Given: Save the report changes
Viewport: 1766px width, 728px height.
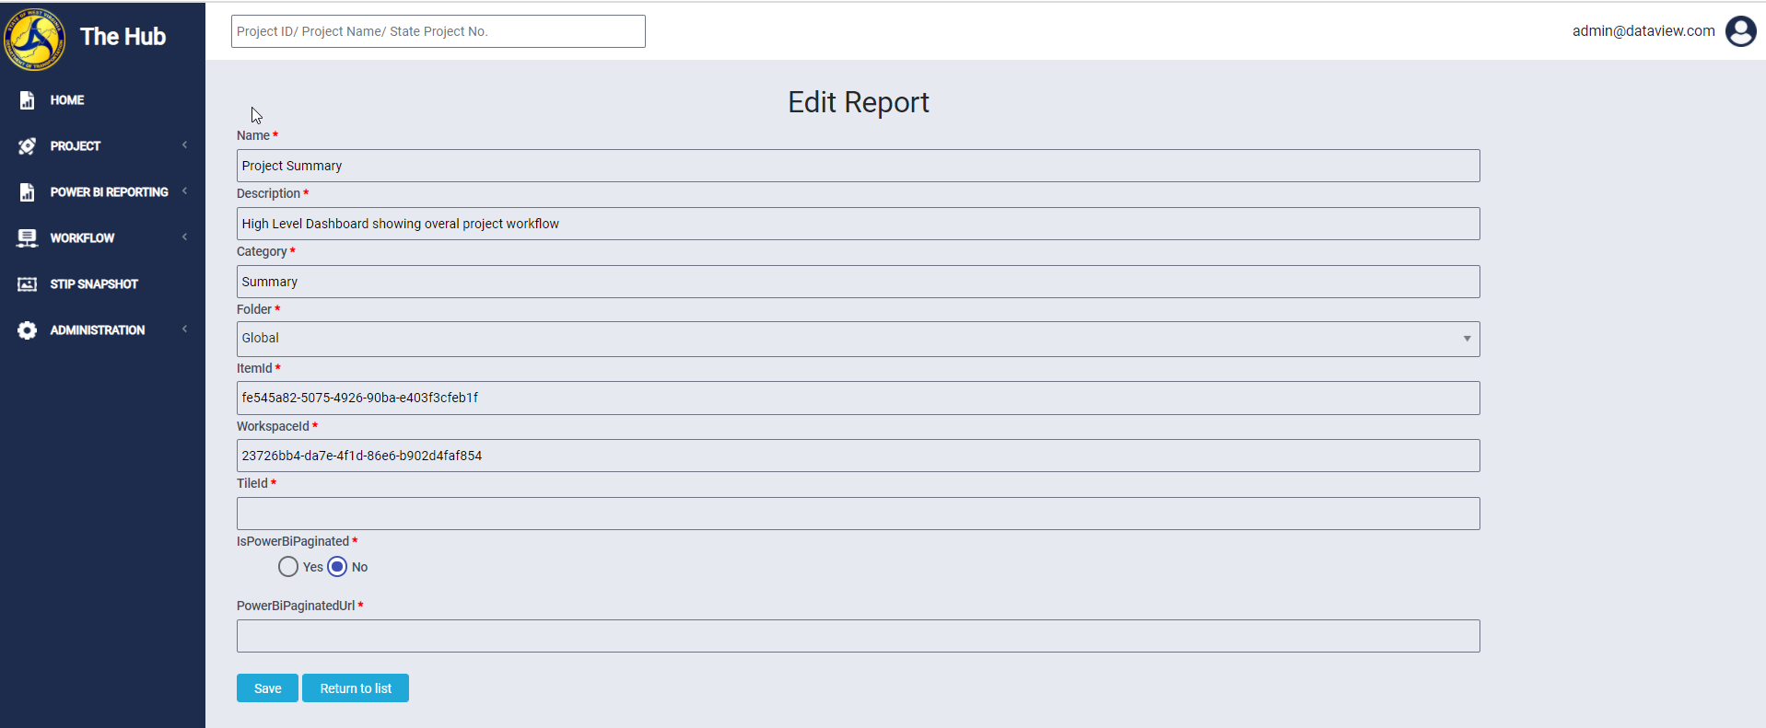Looking at the screenshot, I should [x=267, y=688].
